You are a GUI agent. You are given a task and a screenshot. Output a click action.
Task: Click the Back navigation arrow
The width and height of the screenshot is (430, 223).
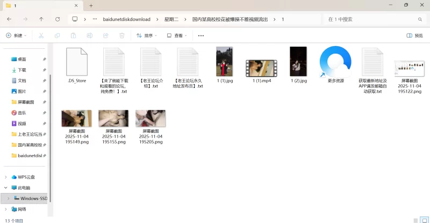click(x=9, y=19)
